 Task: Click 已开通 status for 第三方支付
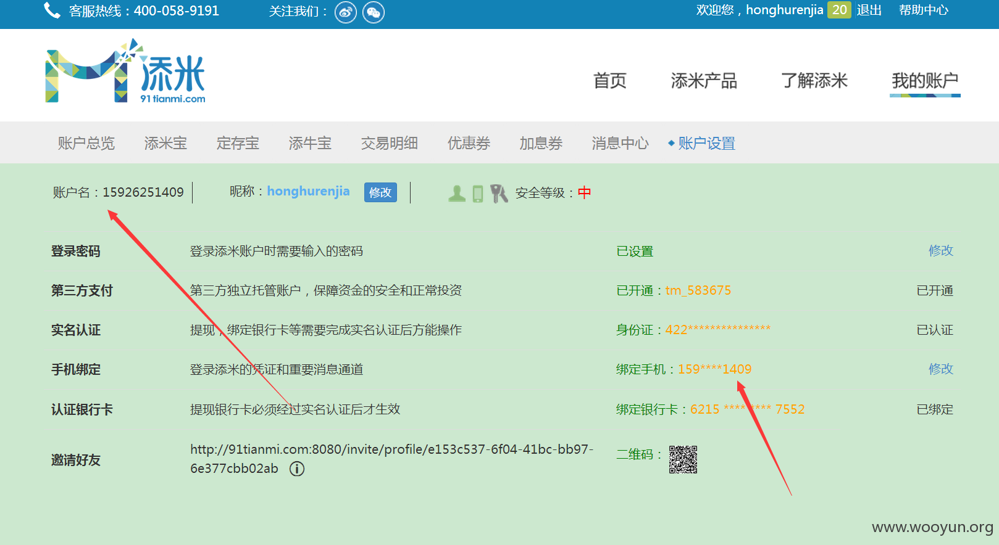(x=935, y=290)
